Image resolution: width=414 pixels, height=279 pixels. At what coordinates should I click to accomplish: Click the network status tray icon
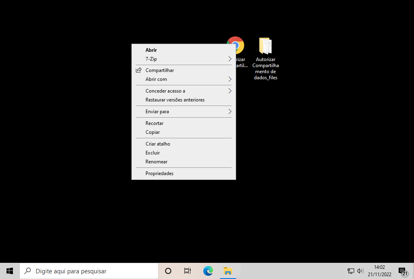pyautogui.click(x=351, y=271)
